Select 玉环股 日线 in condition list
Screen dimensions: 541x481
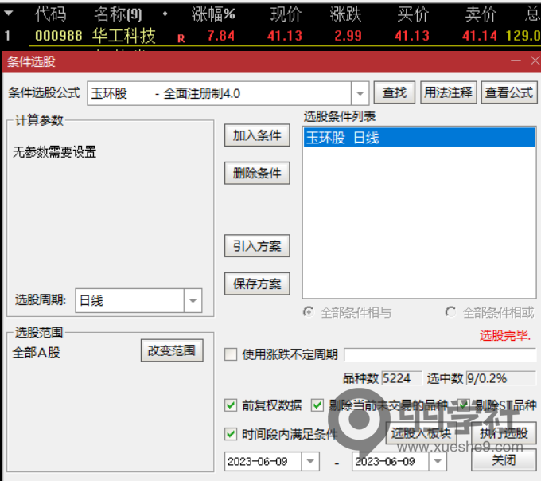pyautogui.click(x=342, y=138)
